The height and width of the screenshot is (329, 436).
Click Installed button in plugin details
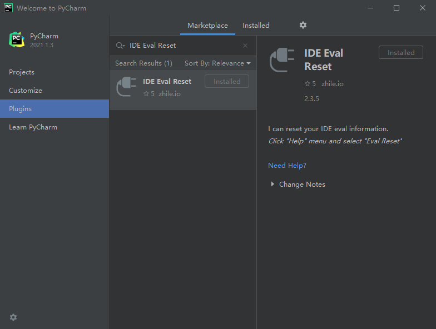[400, 53]
